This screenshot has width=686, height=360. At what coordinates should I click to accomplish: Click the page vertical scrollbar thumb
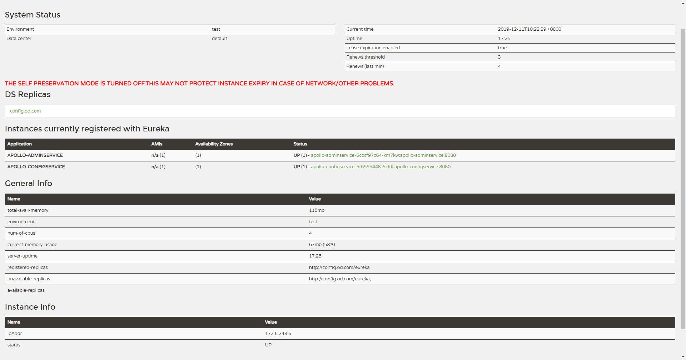(683, 179)
